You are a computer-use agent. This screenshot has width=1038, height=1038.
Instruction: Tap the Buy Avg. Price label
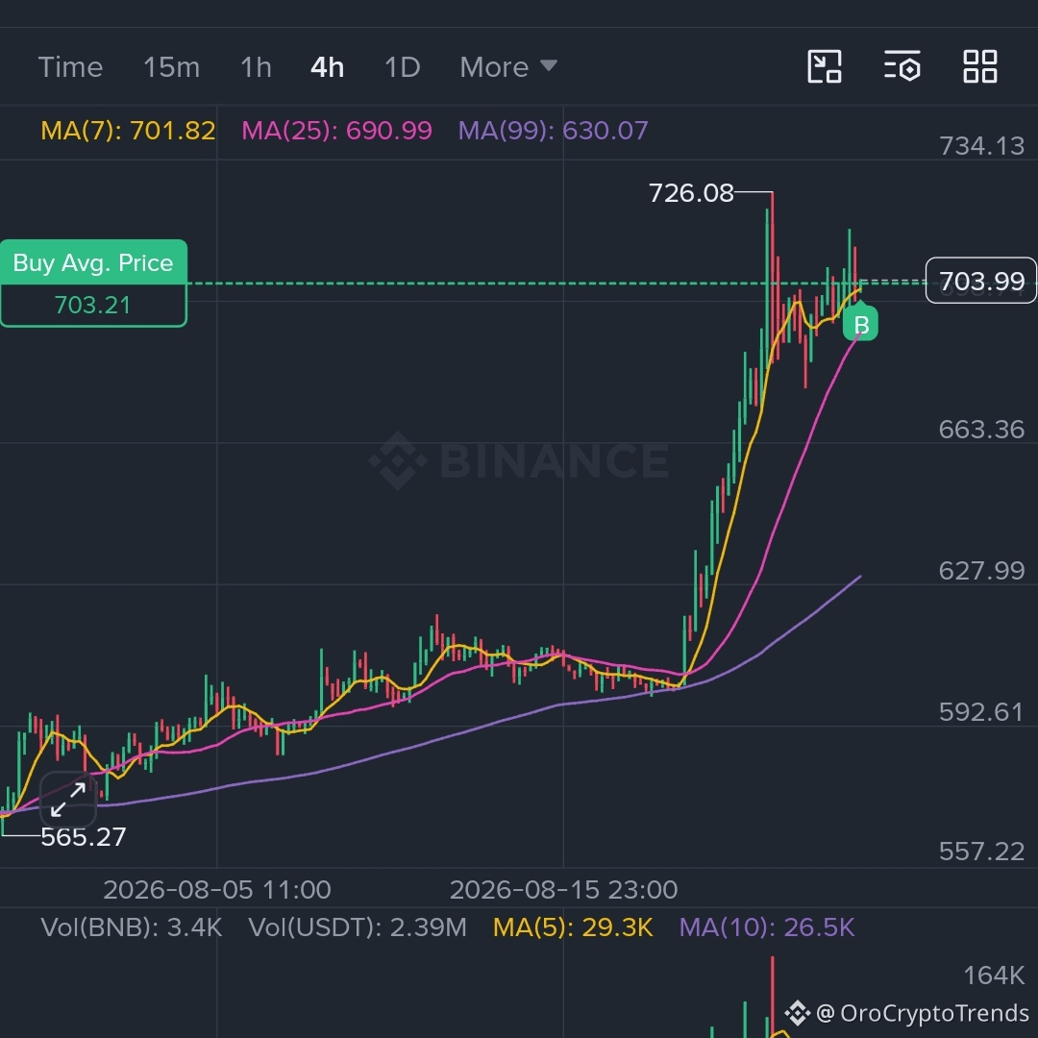(x=93, y=262)
